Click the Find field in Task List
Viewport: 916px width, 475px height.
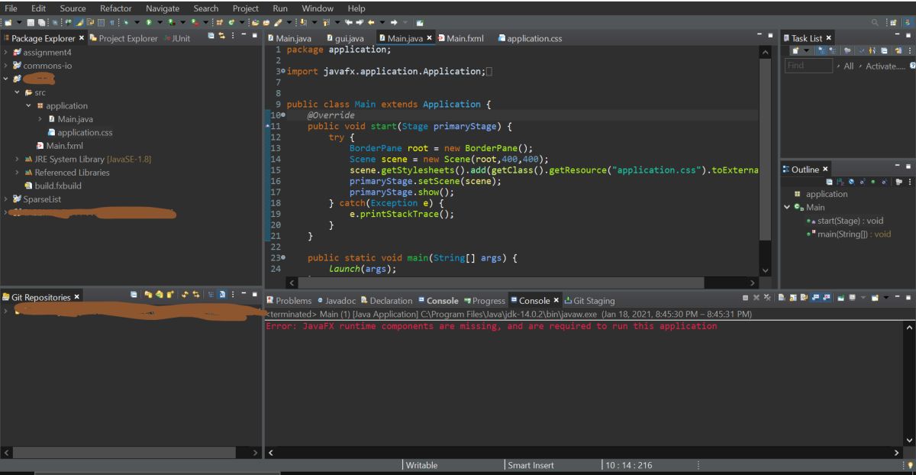808,66
